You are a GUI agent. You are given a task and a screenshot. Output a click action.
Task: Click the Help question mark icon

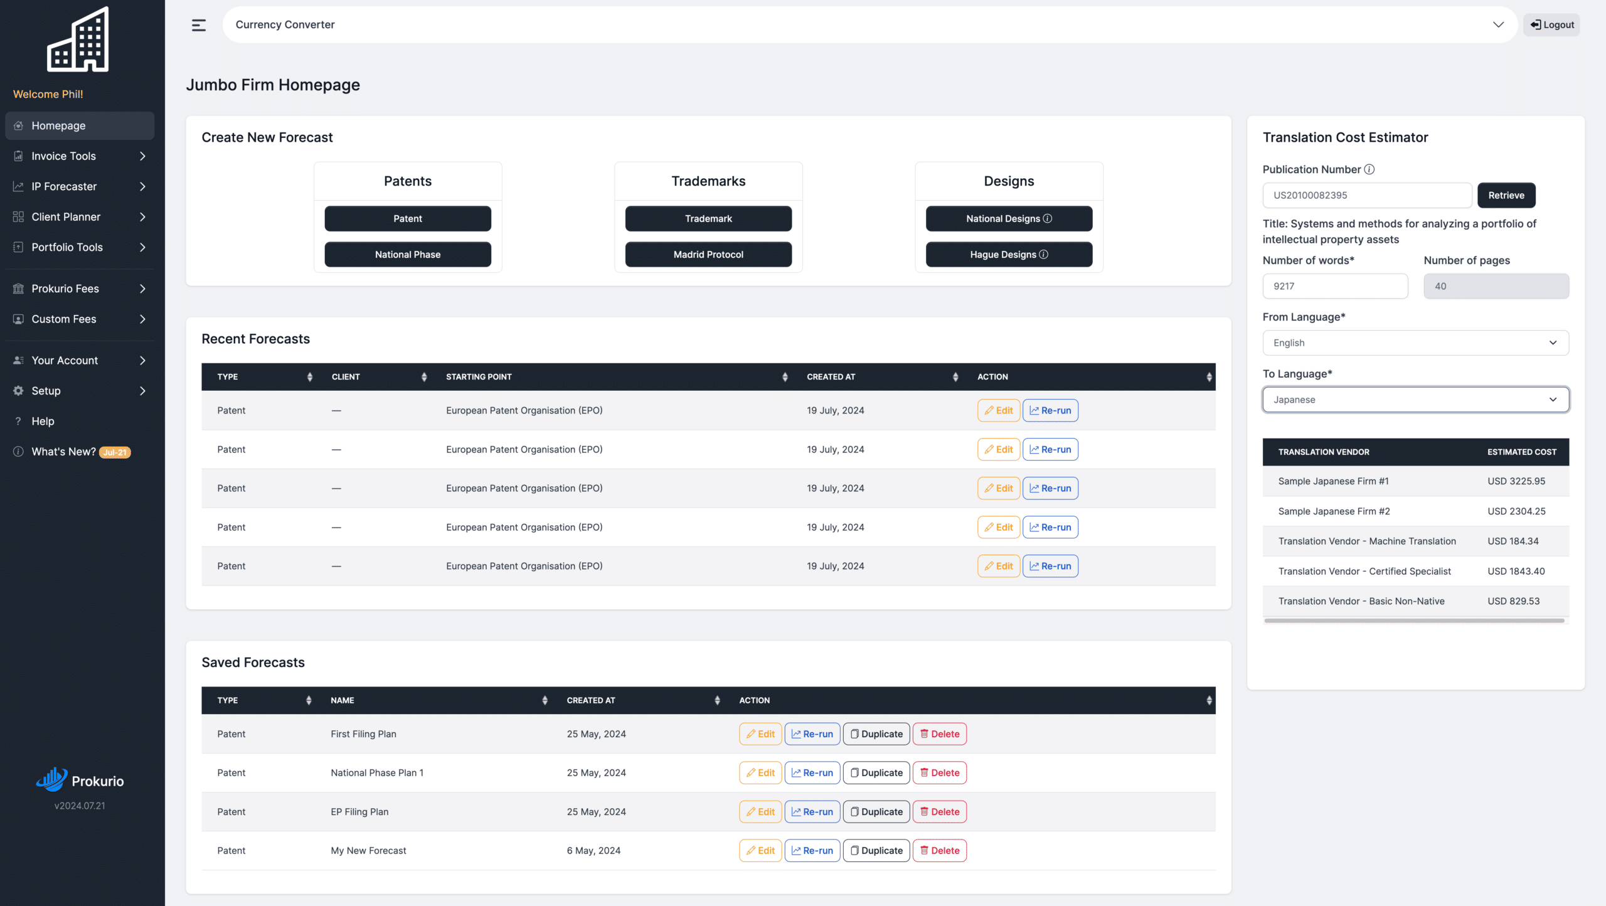[18, 421]
